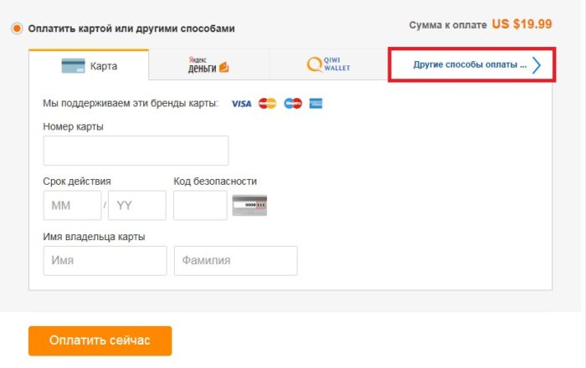Select the Оплатить картой или другими способами radio button
This screenshot has width=586, height=368.
coord(17,28)
